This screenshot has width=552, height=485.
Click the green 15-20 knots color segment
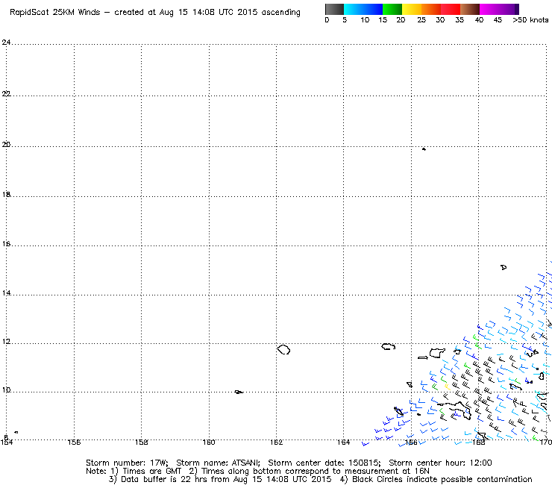tap(392, 9)
